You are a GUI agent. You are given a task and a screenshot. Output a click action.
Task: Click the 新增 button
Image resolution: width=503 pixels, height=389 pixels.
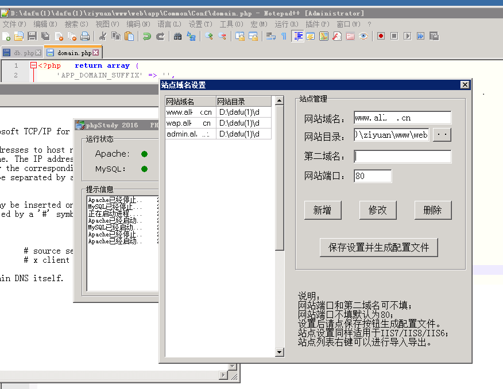323,210
